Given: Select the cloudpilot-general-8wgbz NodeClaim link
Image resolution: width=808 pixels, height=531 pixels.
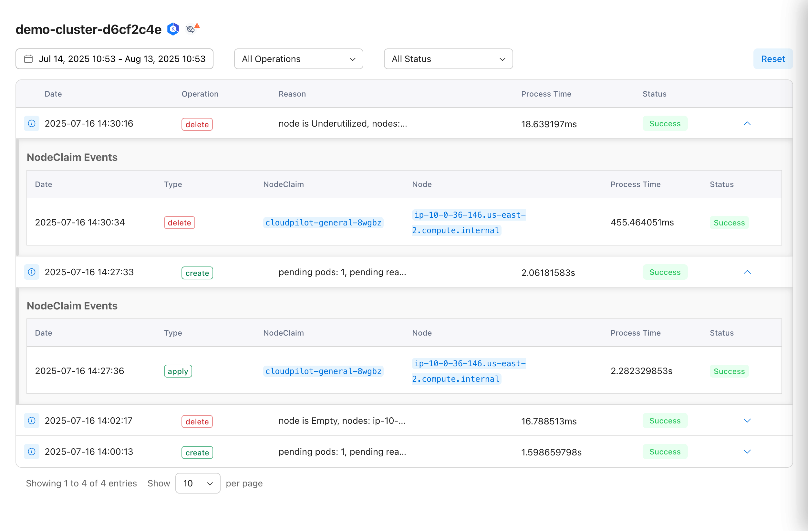Looking at the screenshot, I should (x=323, y=223).
